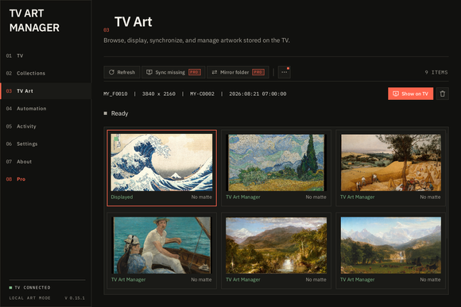461x307 pixels.
Task: Click the 3840 x 2160 resolution text
Action: pos(158,94)
